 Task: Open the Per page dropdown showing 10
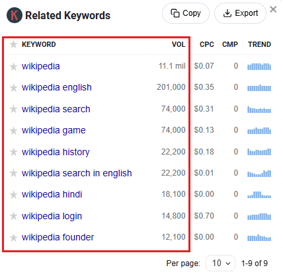click(220, 263)
